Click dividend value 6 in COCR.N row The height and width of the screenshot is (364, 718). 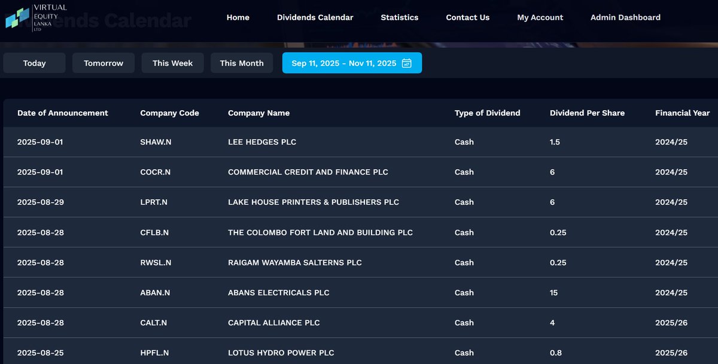tap(552, 172)
